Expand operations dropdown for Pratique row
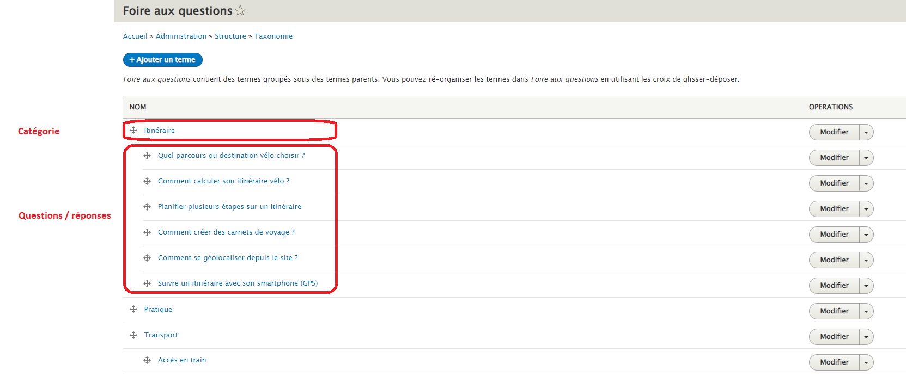This screenshot has width=906, height=376. click(866, 311)
